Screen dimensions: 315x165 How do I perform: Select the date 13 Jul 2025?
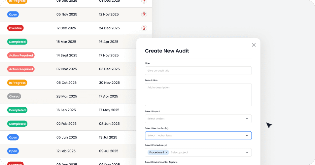(108, 137)
